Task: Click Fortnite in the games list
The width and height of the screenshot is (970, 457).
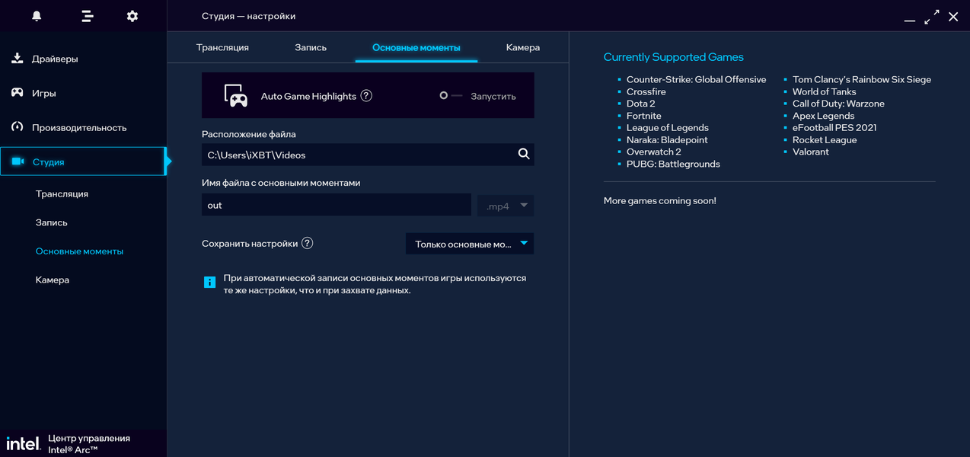Action: pyautogui.click(x=644, y=116)
